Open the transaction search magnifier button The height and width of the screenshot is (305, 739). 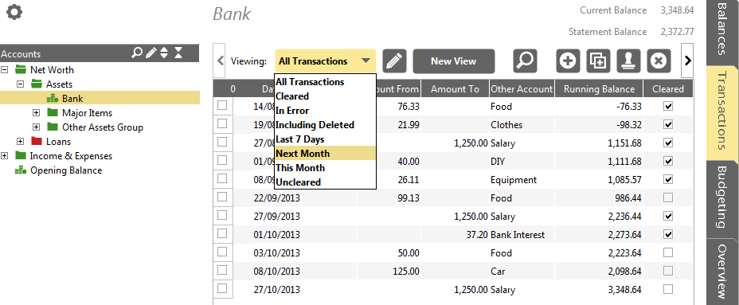525,61
